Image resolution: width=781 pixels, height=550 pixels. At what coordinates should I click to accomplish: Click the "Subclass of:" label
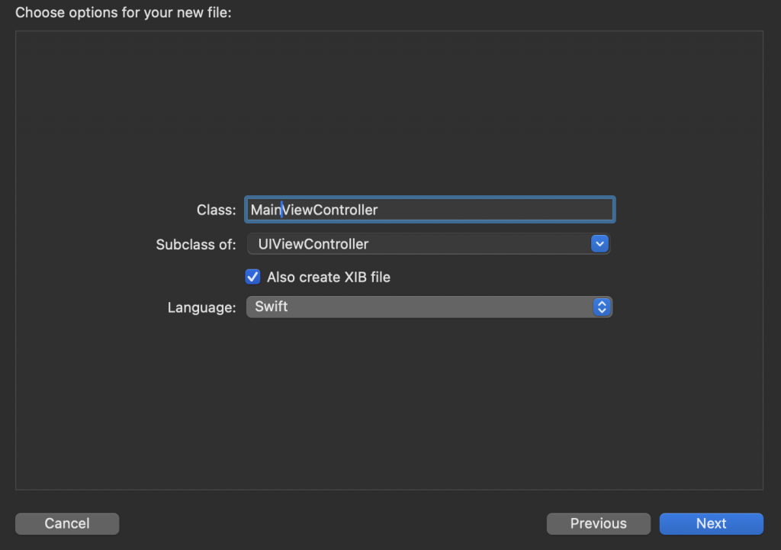pyautogui.click(x=196, y=245)
